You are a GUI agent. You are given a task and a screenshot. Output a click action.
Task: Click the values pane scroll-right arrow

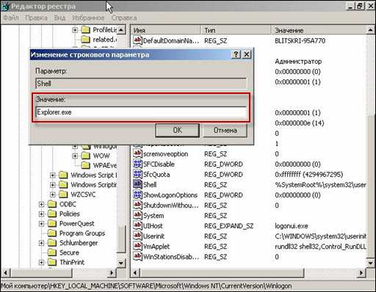pyautogui.click(x=361, y=272)
